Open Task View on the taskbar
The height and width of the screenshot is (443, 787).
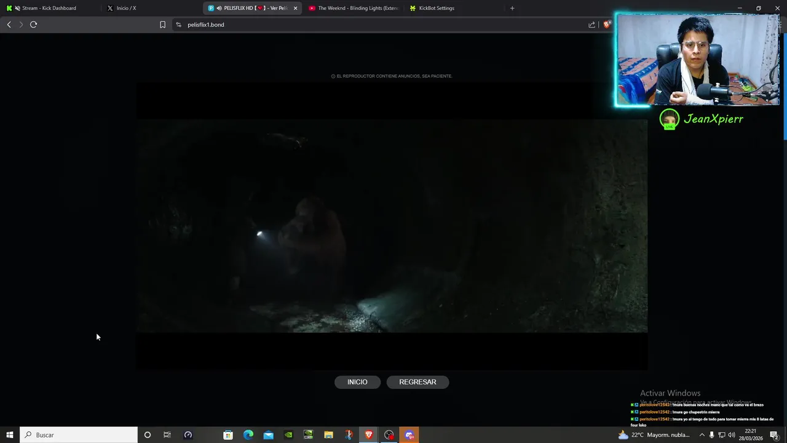(167, 435)
